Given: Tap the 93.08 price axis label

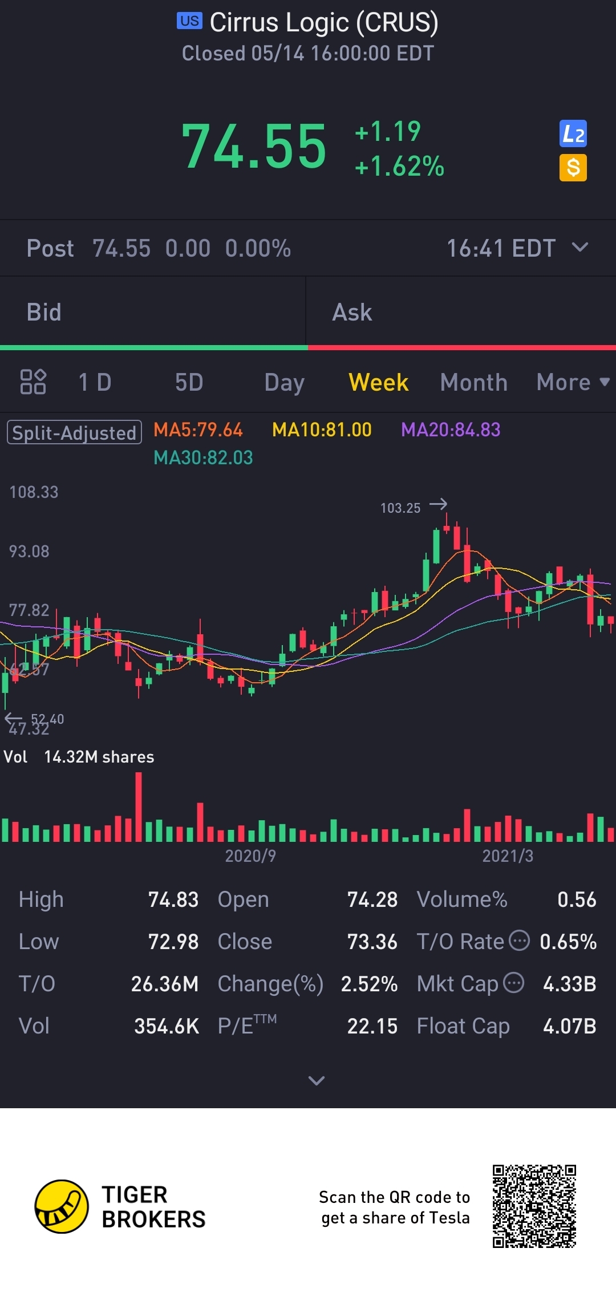Looking at the screenshot, I should pyautogui.click(x=29, y=551).
